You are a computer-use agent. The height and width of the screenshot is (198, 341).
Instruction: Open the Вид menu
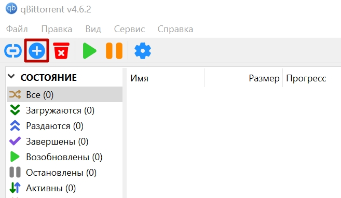(x=93, y=29)
